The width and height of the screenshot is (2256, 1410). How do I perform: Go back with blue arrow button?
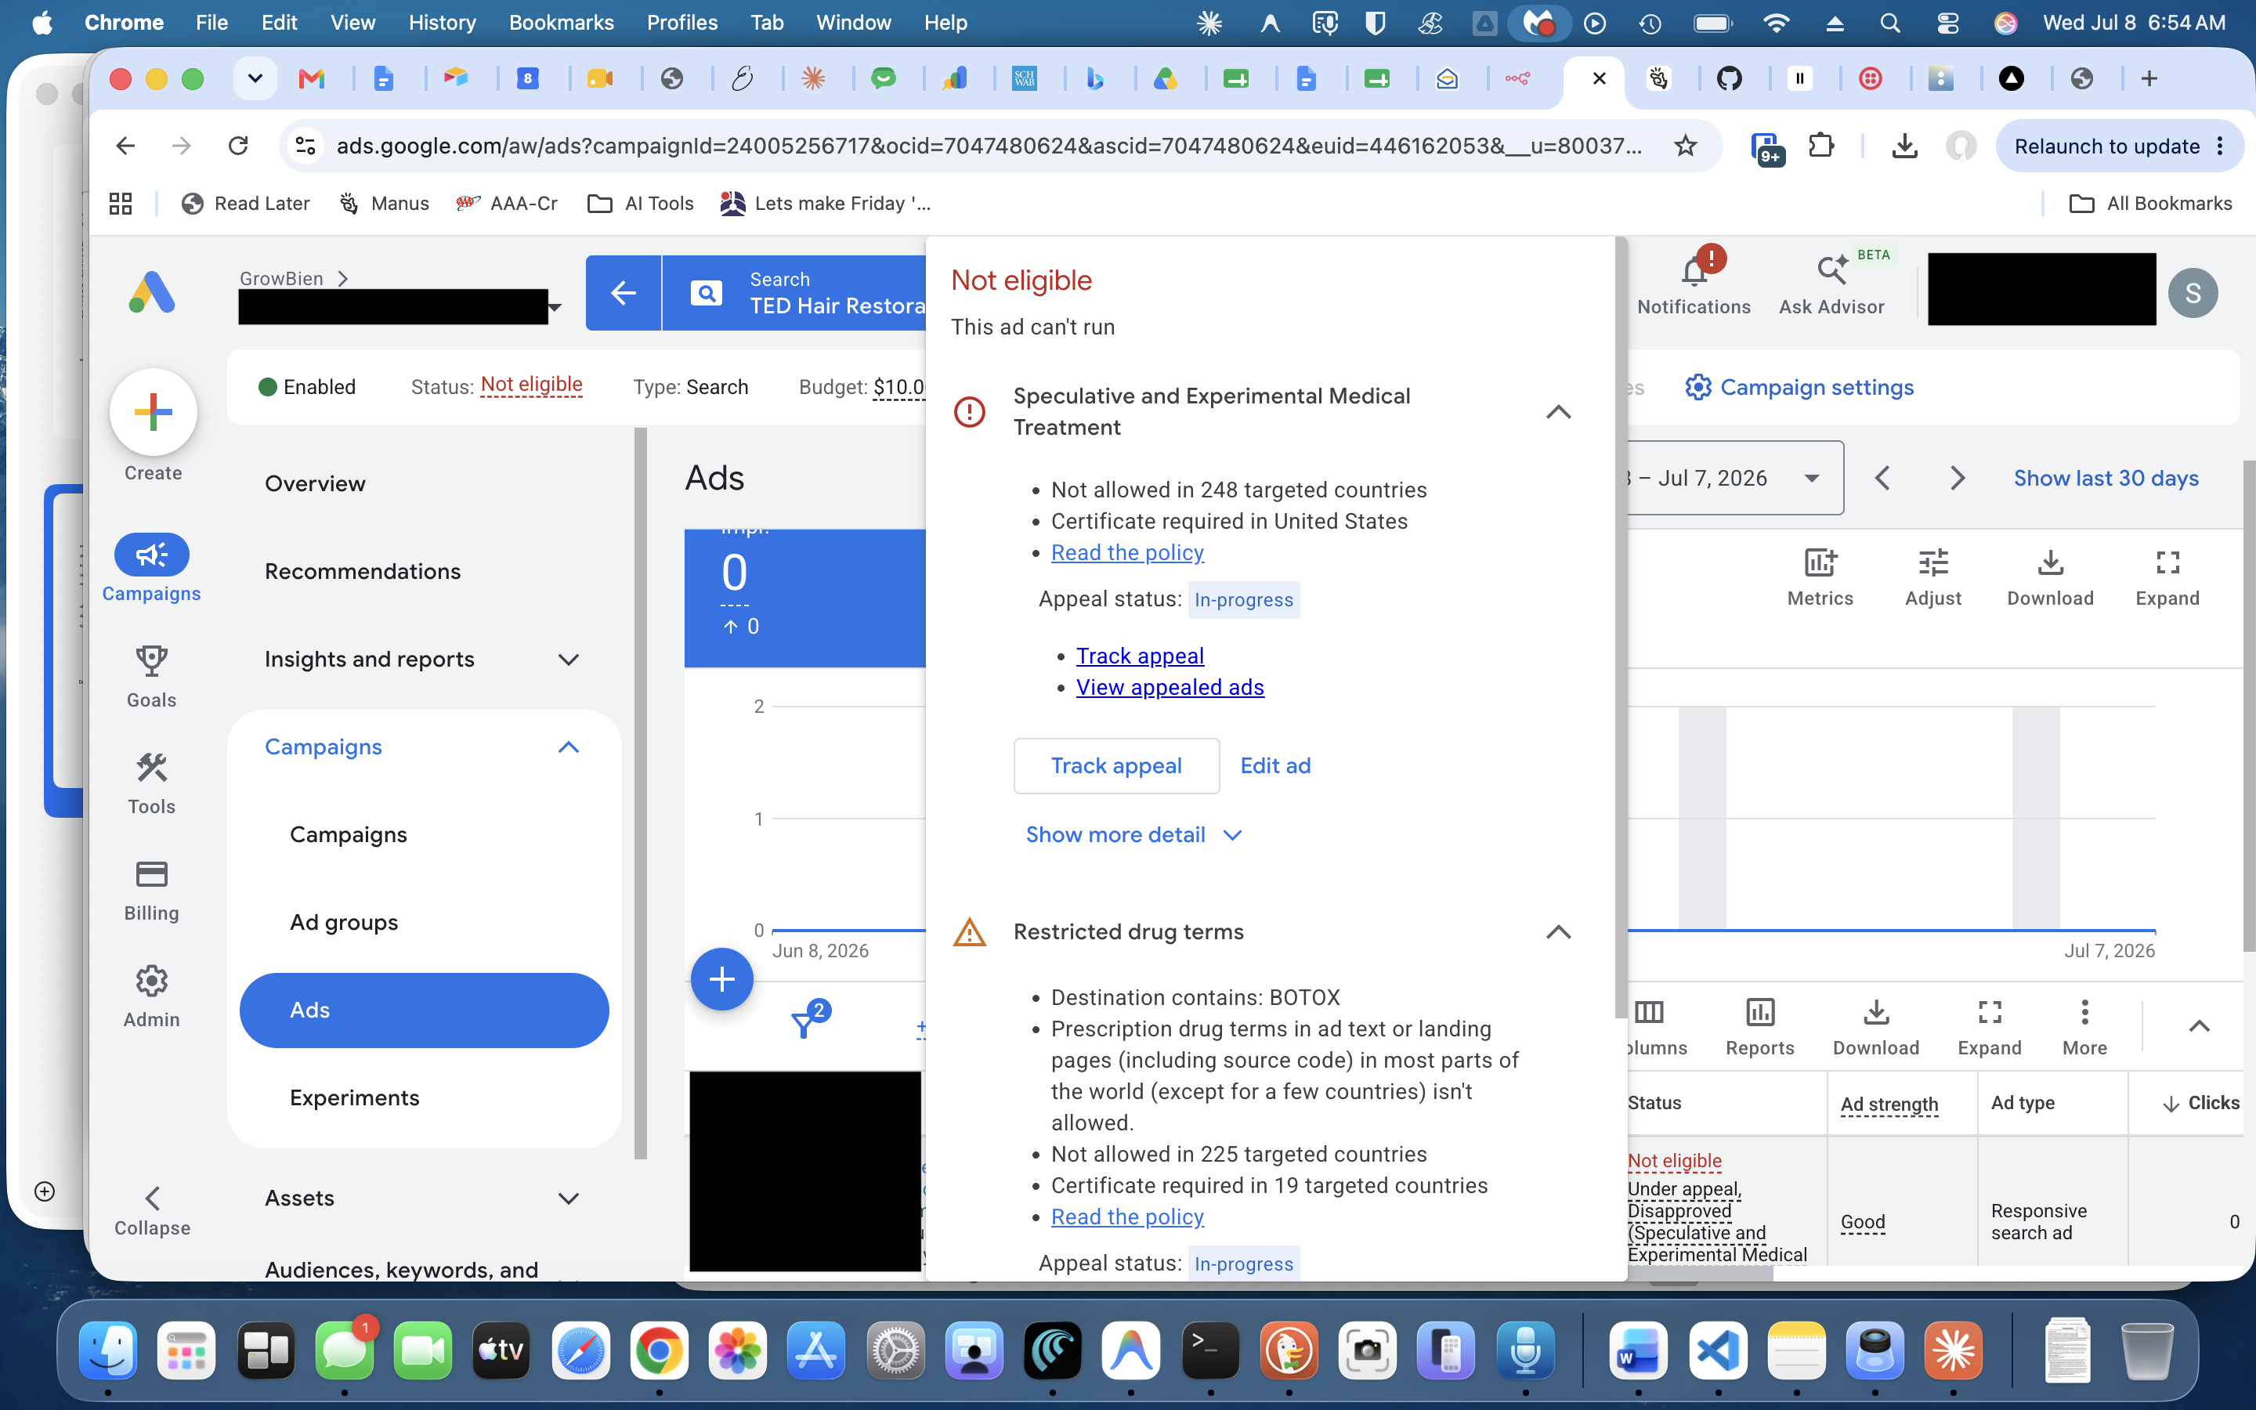pos(623,293)
